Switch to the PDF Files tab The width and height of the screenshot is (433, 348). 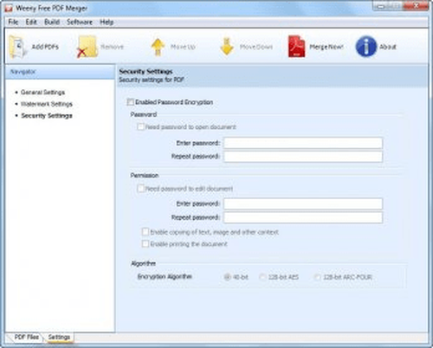pyautogui.click(x=27, y=337)
